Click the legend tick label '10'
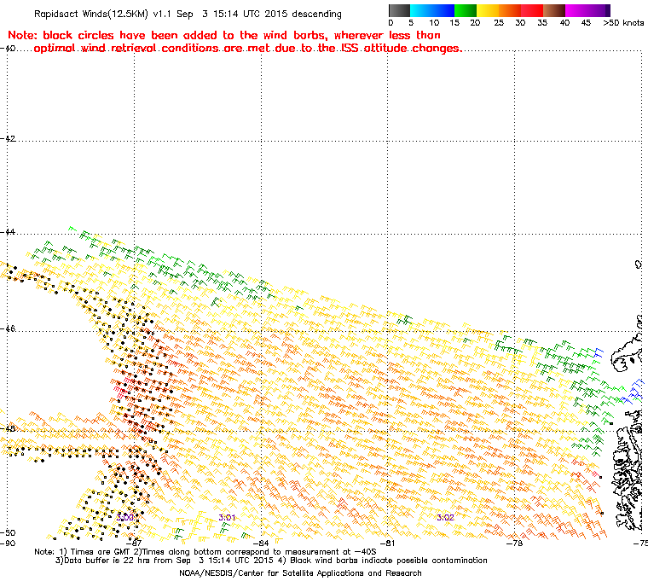Viewport: 648px width, 587px height. [x=433, y=23]
